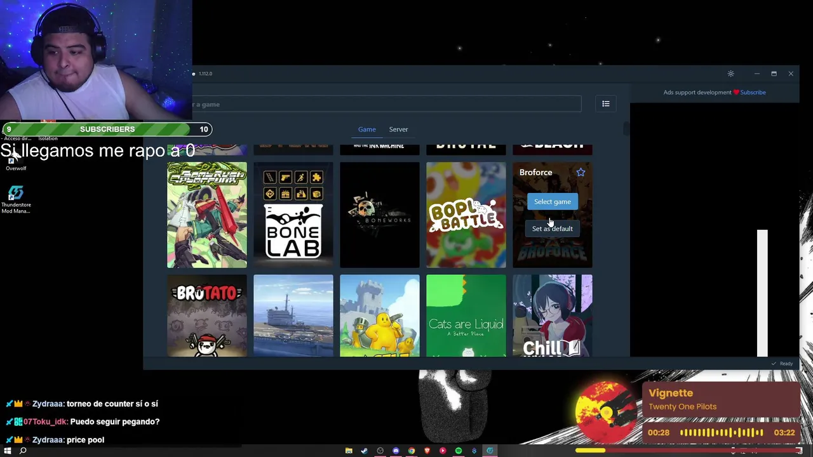Screen dimensions: 813x457
Task: Open the Thunderstore taskbar icon
Action: click(x=490, y=451)
